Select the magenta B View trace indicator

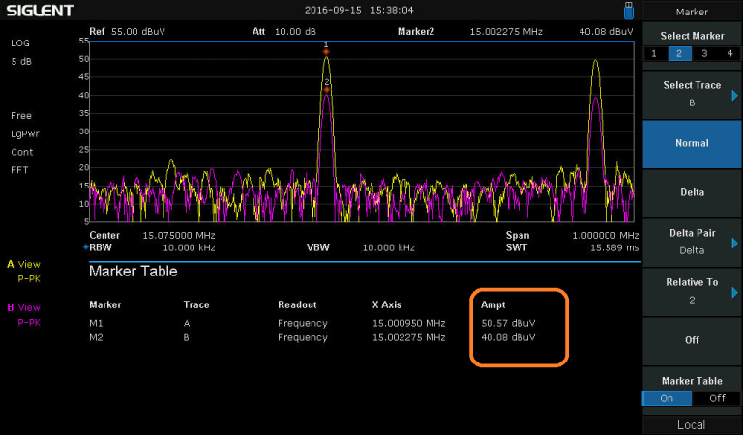[24, 307]
